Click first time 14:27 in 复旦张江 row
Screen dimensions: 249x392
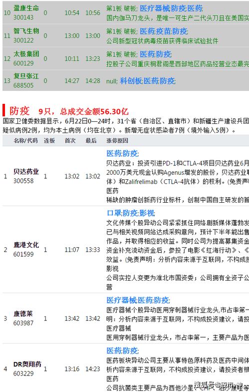72,81
